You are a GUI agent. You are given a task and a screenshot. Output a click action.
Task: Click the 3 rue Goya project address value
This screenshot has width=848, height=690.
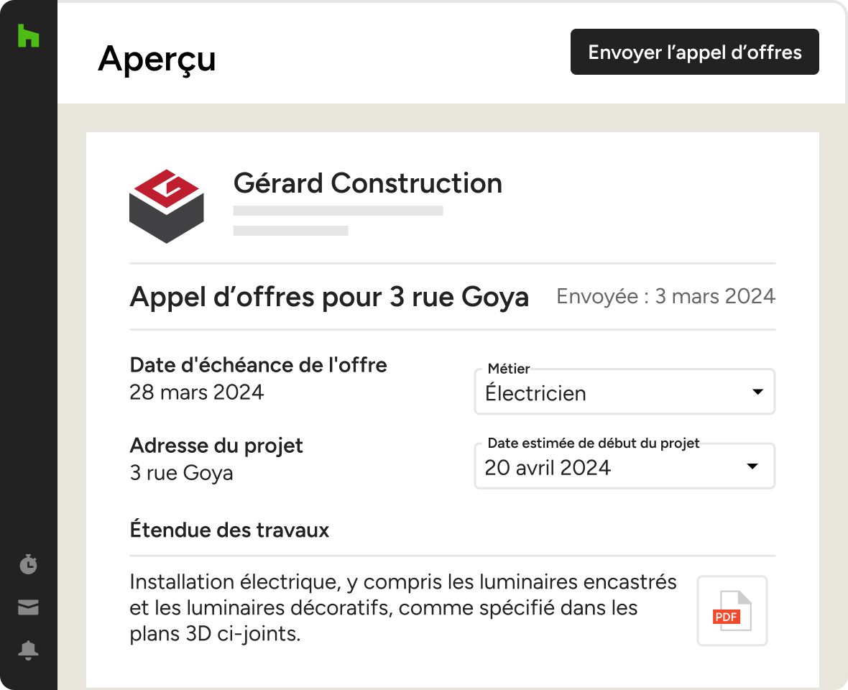pyautogui.click(x=181, y=473)
